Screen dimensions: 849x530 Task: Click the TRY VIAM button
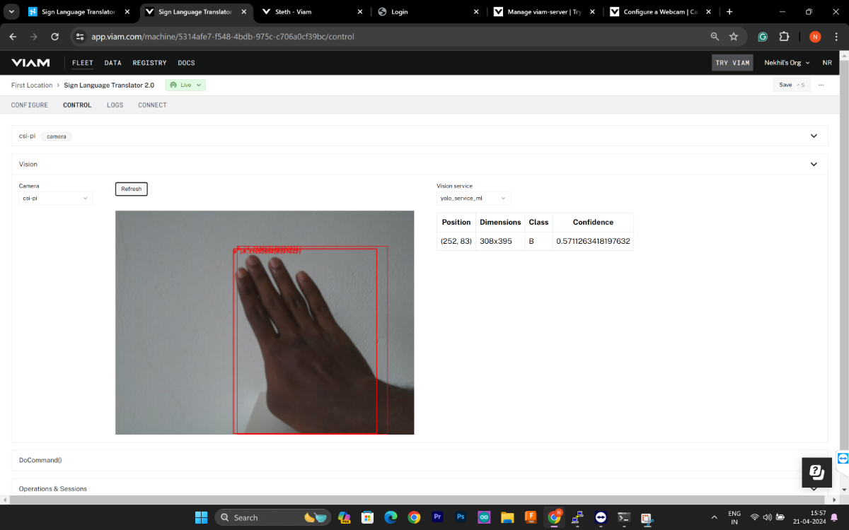[732, 63]
